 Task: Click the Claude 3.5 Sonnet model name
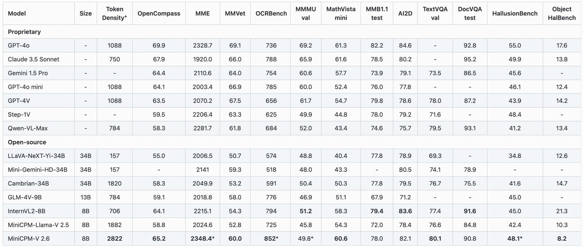(x=33, y=59)
